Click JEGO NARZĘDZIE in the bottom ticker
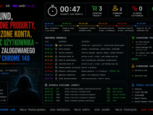The image size is (153, 115). click(x=60, y=110)
